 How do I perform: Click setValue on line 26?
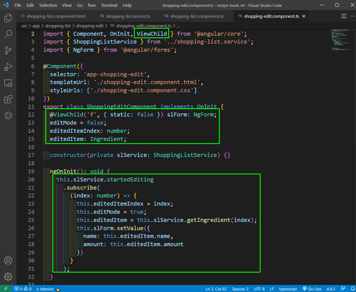point(130,228)
